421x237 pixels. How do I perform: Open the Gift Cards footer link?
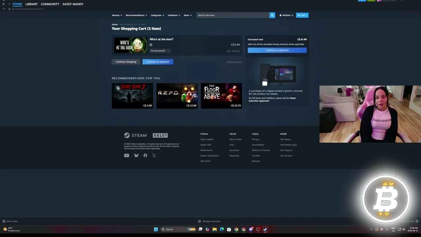pos(205,161)
